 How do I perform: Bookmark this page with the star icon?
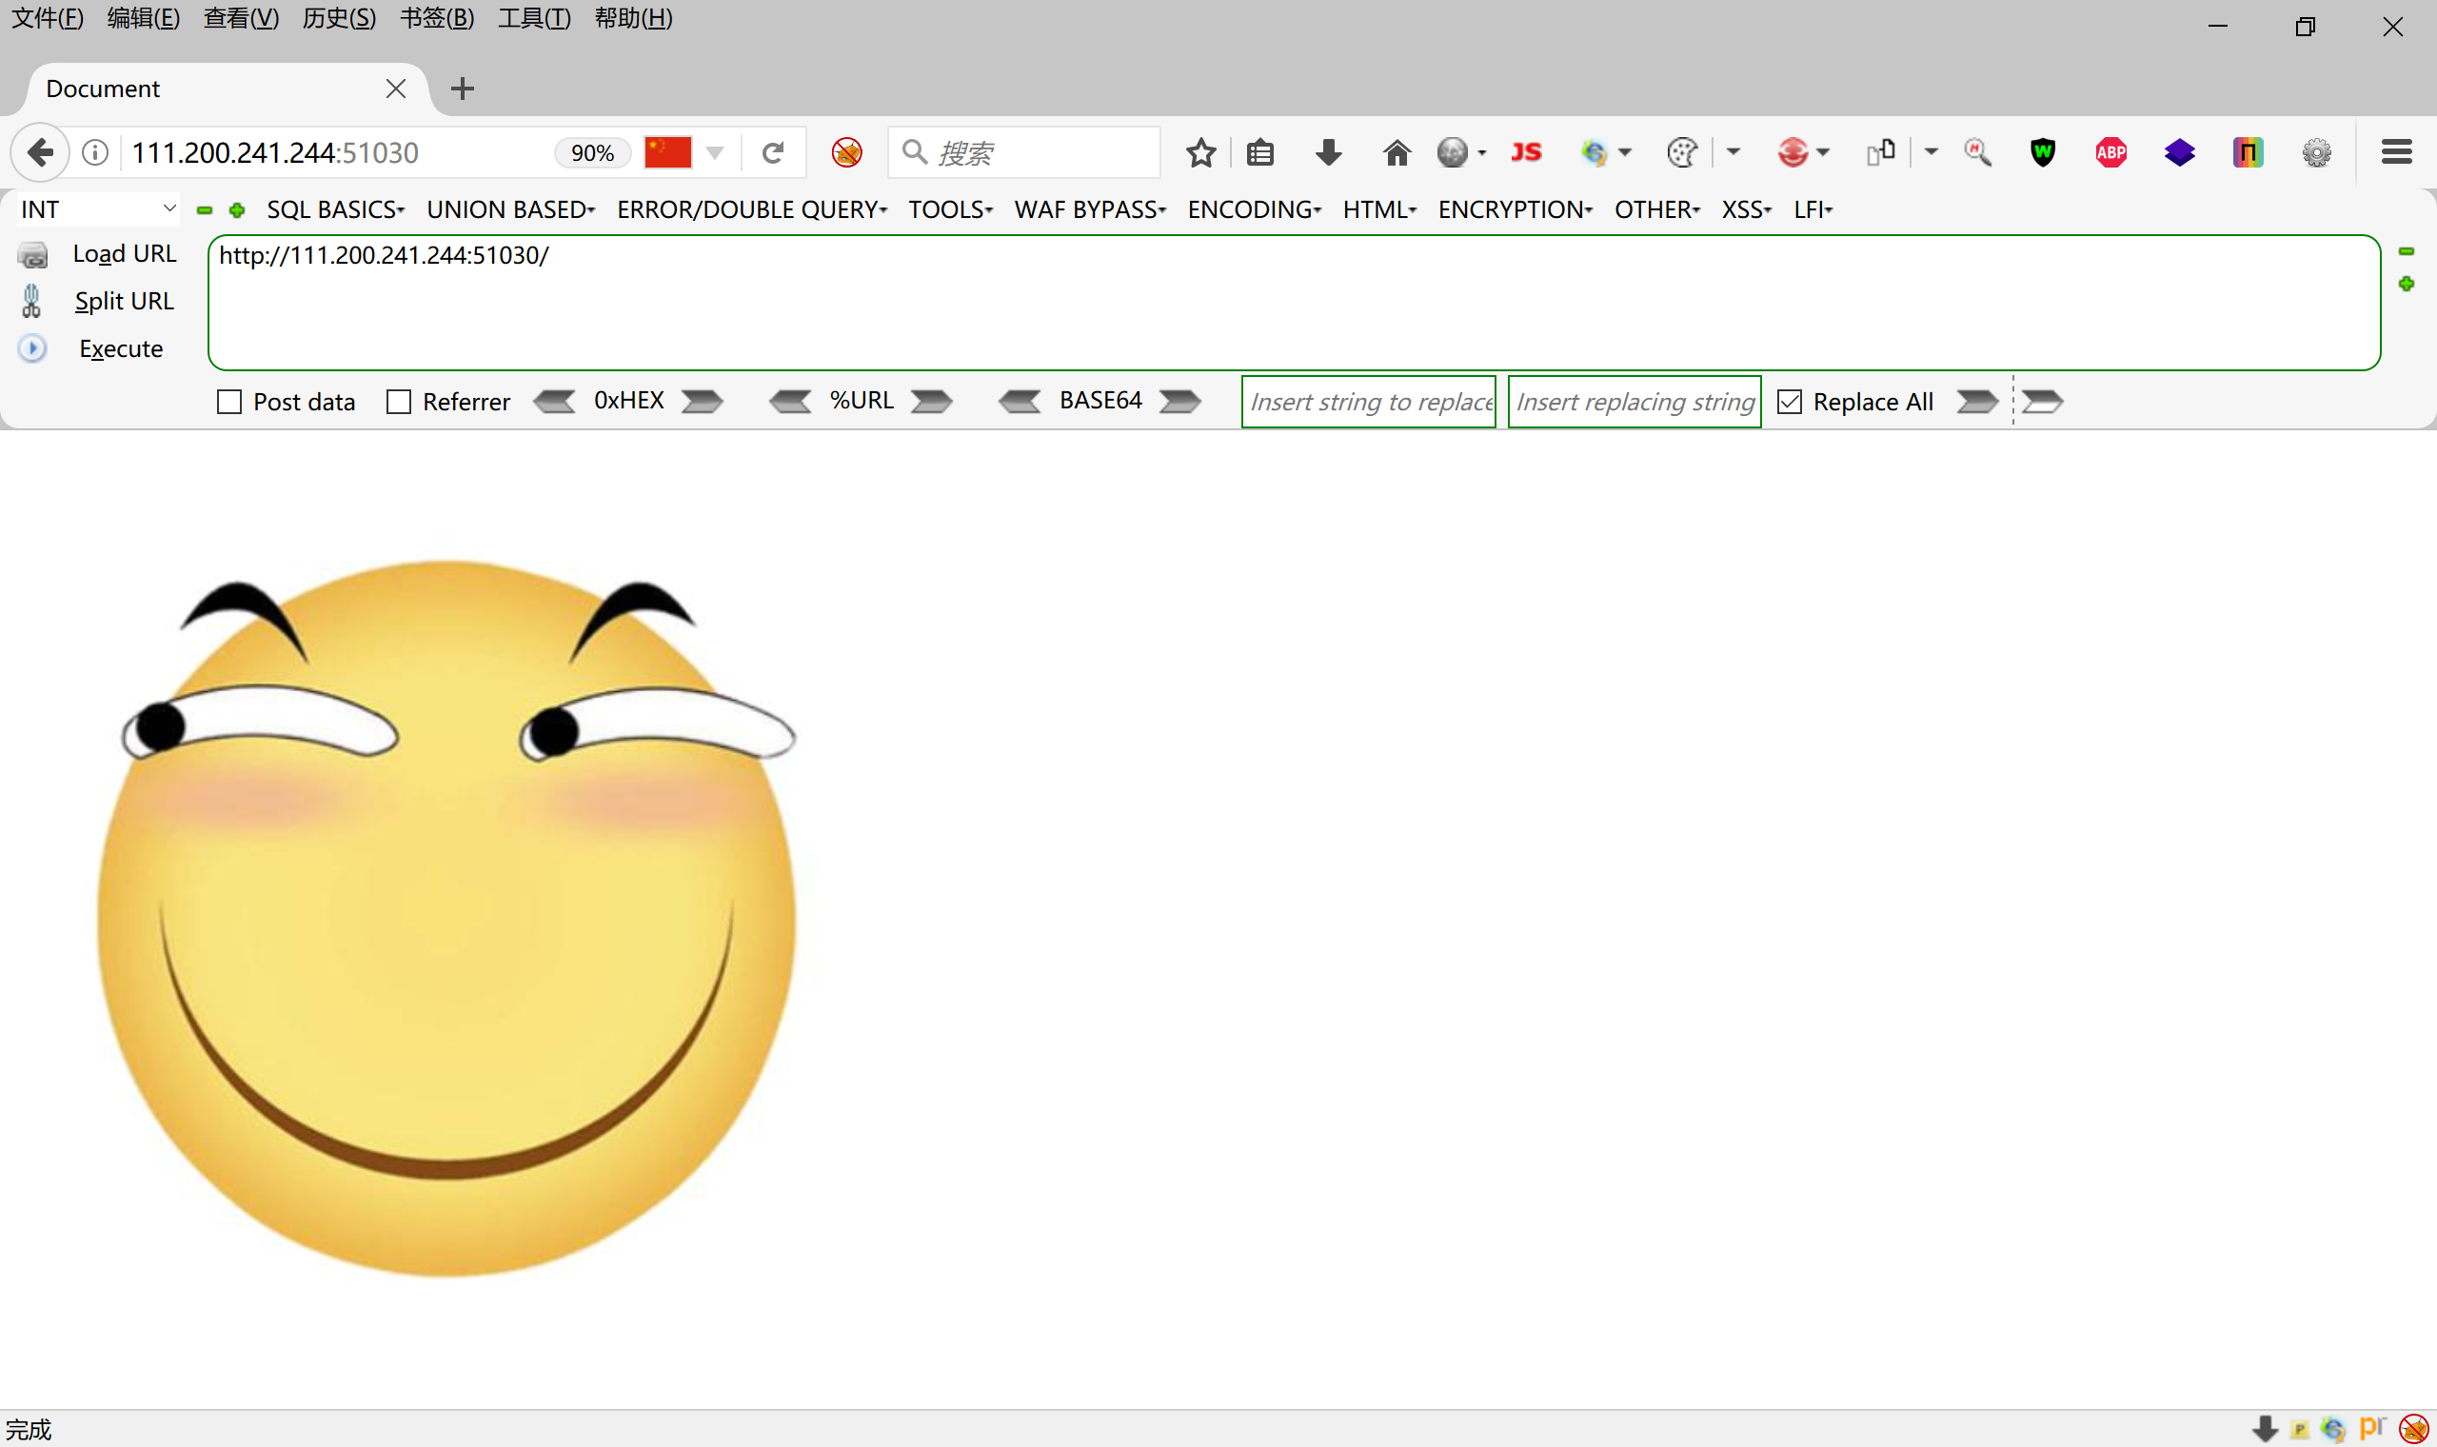(1201, 152)
